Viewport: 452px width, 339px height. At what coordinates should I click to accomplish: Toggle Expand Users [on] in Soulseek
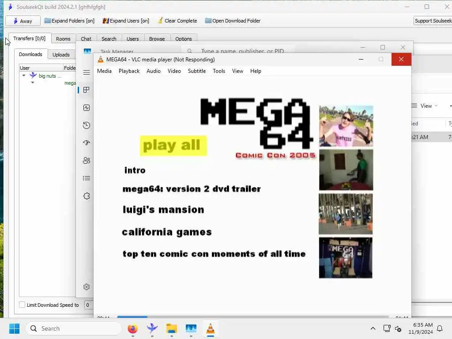click(126, 21)
